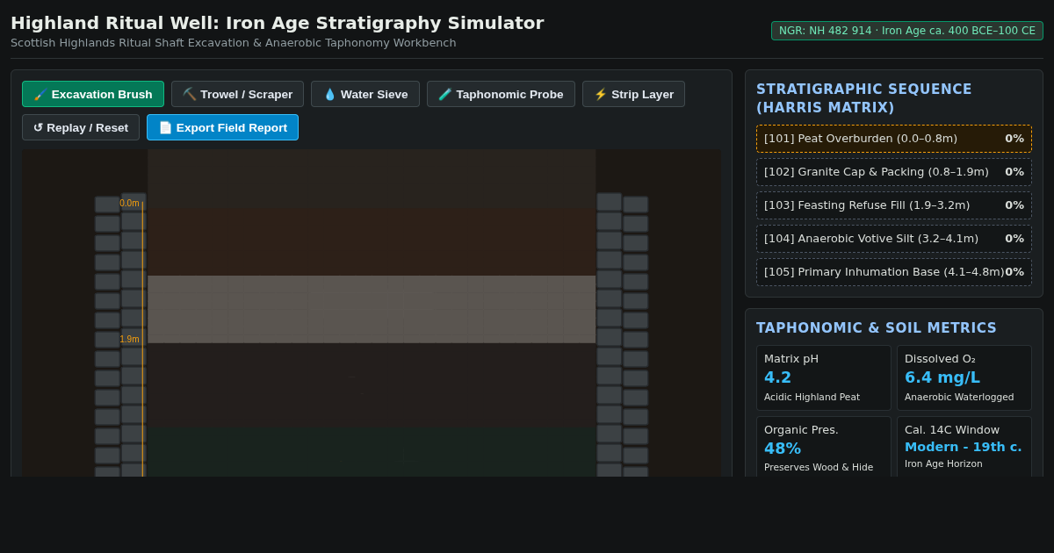Click the Iron Age Horizon caption
1054x553 pixels.
point(943,463)
